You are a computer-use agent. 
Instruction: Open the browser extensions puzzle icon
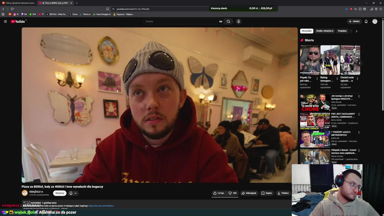pyautogui.click(x=360, y=9)
